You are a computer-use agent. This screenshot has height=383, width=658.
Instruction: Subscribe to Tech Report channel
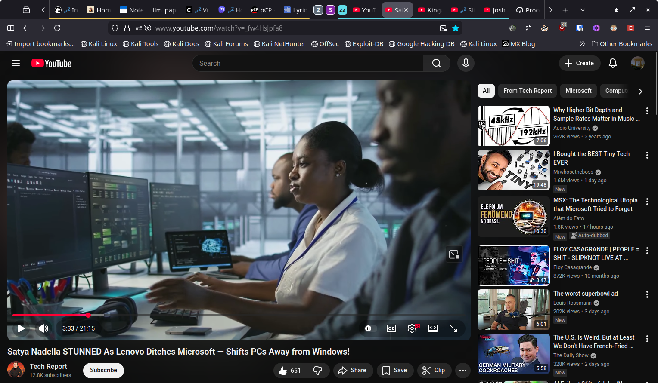click(103, 370)
